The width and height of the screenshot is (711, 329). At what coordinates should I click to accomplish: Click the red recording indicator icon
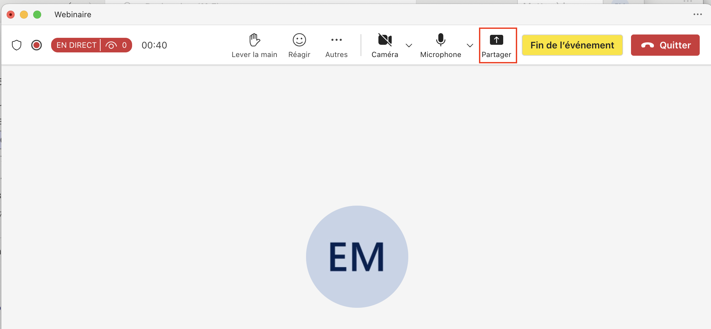click(x=37, y=45)
